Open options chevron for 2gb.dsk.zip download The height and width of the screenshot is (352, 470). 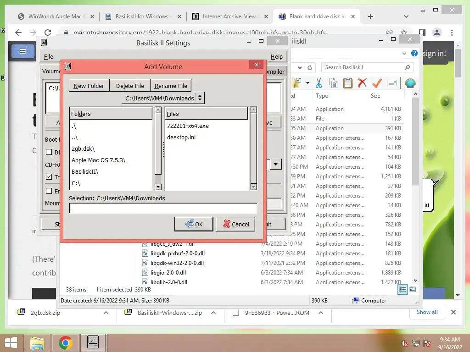click(x=106, y=313)
